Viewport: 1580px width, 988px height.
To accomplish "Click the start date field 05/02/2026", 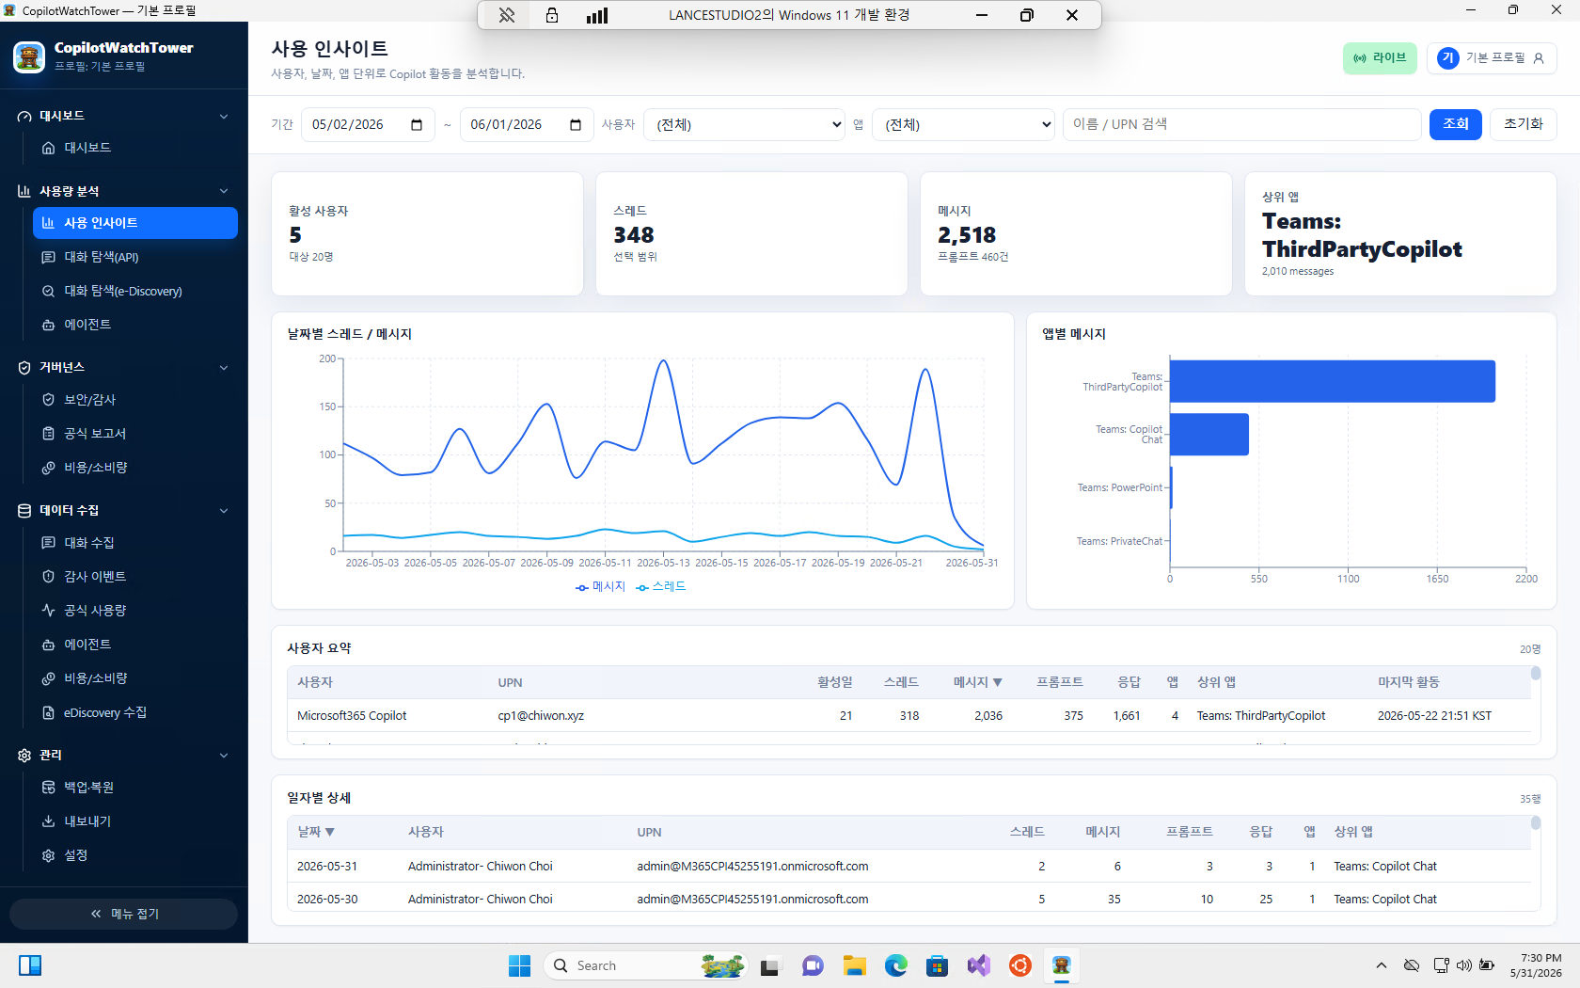I will coord(368,125).
